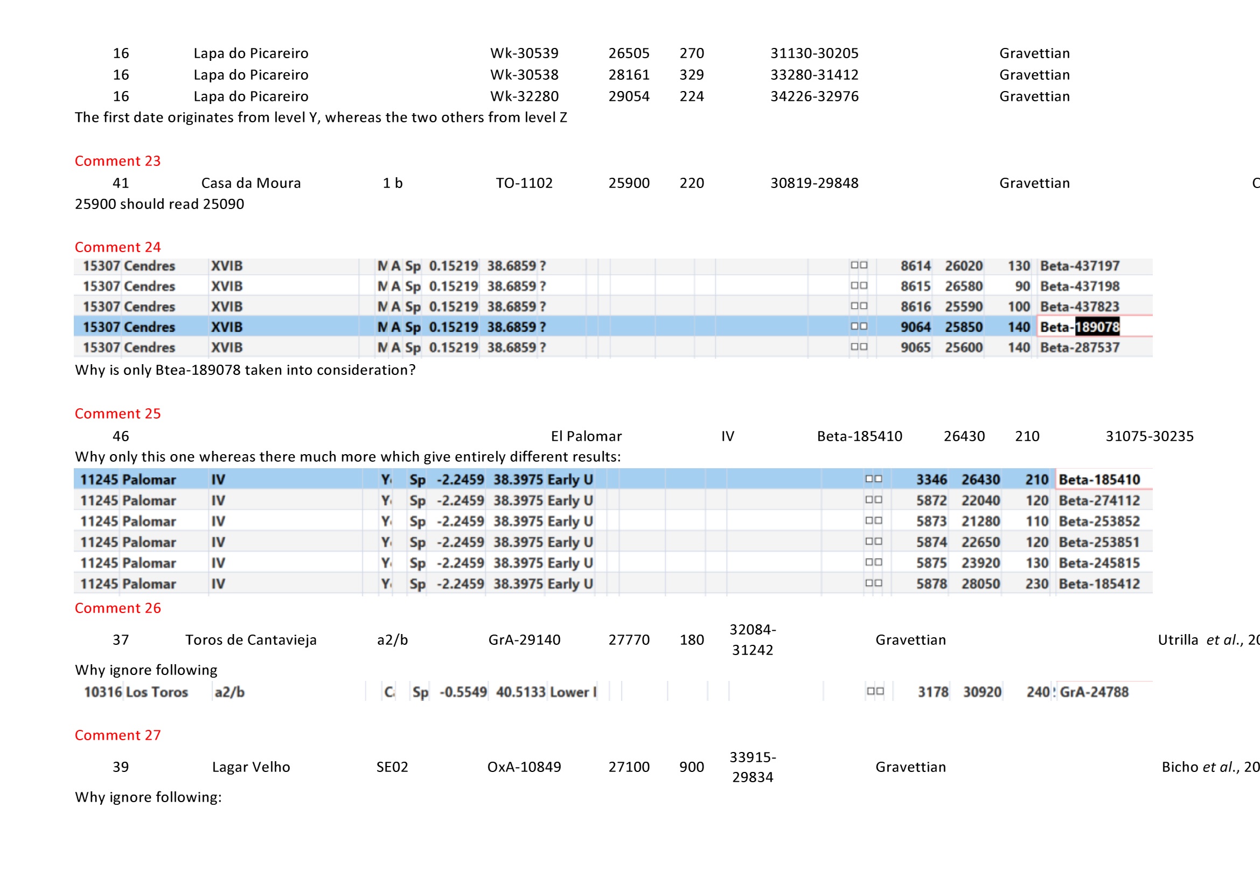Click the Wk-30539 lab code
The image size is (1260, 891).
[524, 53]
